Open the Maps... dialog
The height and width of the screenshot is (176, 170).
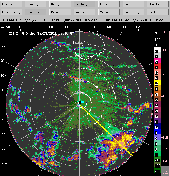click(x=60, y=4)
